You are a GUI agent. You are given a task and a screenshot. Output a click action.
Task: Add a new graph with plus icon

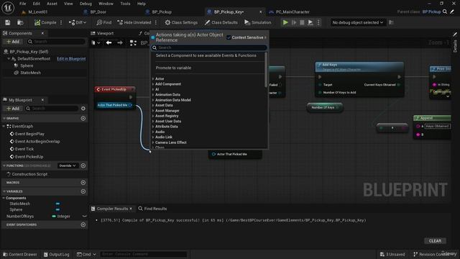(83, 118)
